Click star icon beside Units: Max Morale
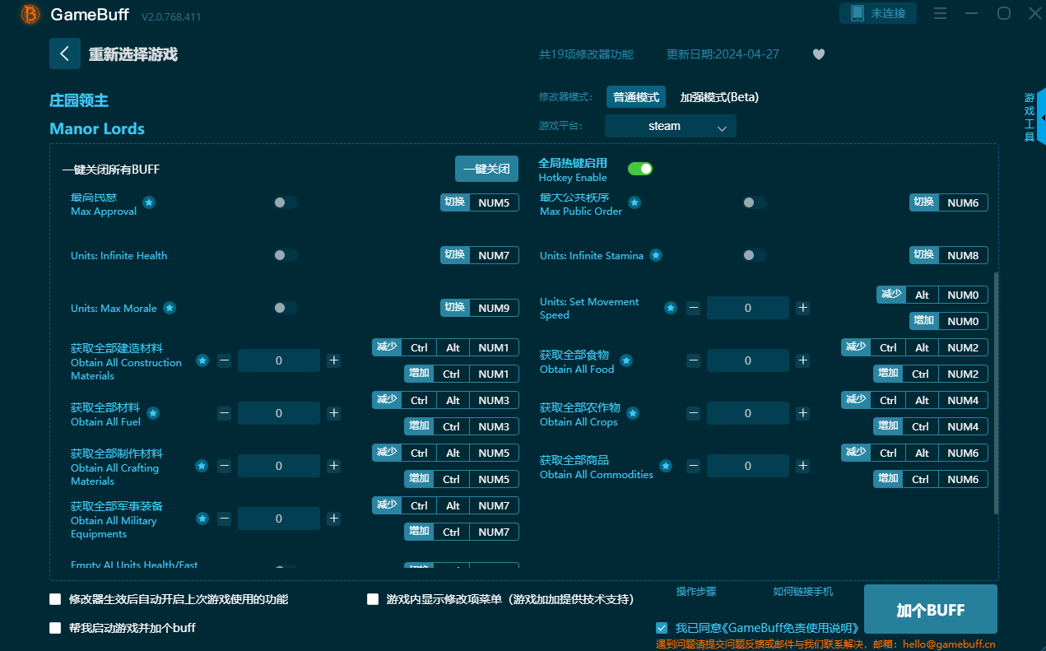 pos(170,308)
